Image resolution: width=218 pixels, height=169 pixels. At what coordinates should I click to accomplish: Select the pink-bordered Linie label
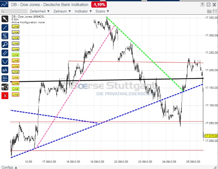15,78
